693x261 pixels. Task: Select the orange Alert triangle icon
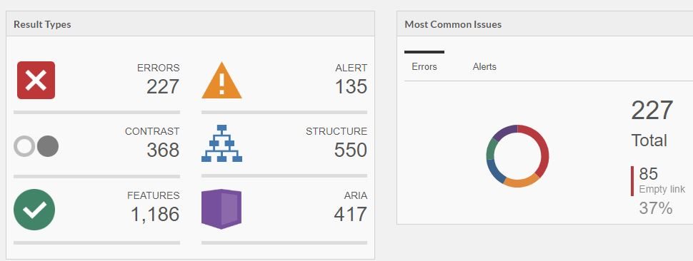222,81
